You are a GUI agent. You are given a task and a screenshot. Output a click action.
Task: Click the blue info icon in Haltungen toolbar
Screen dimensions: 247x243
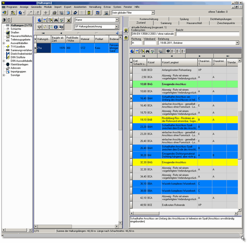[56, 27]
